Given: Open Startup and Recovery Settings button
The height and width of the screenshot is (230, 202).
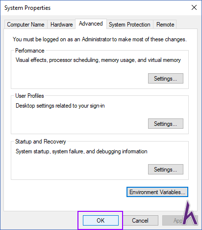Looking at the screenshot, I should point(166,170).
